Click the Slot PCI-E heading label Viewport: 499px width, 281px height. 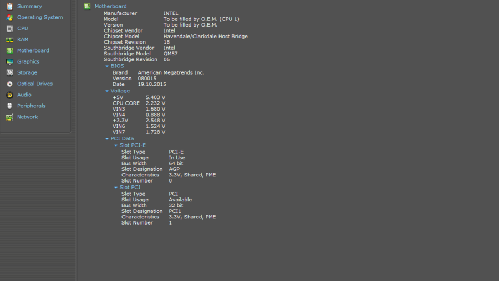pyautogui.click(x=133, y=145)
